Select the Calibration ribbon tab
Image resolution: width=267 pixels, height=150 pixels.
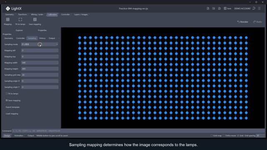pos(52,15)
